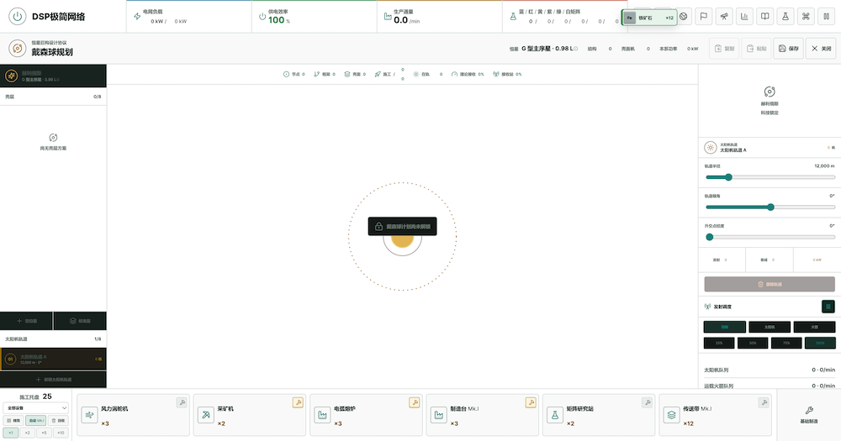Click the 矩阵研究站 flask icon
Viewport: 841px width, 441px height.
[x=555, y=415]
